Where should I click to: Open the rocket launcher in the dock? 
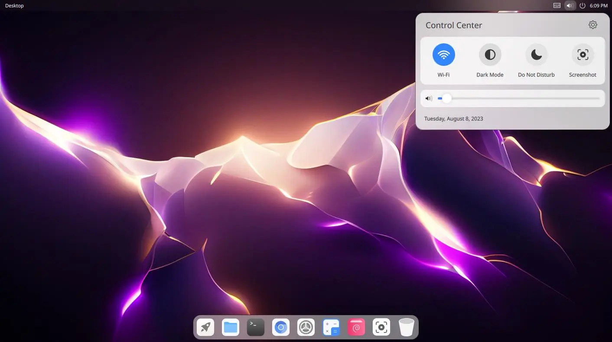(205, 327)
